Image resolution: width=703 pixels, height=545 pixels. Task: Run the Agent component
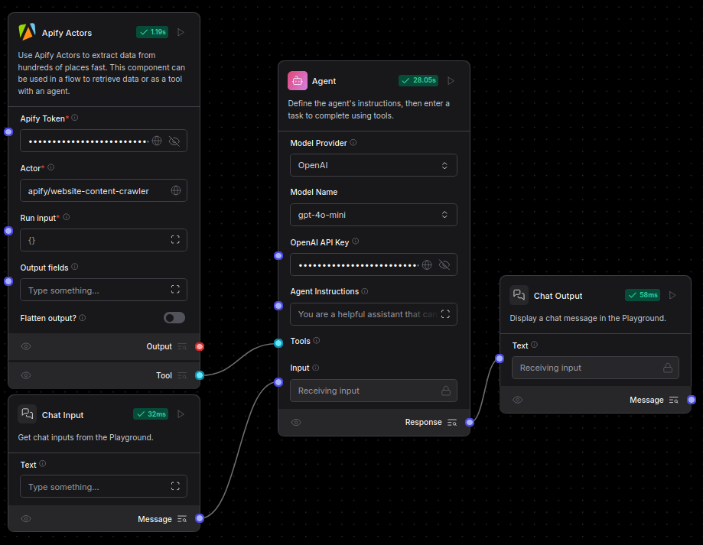tap(450, 80)
